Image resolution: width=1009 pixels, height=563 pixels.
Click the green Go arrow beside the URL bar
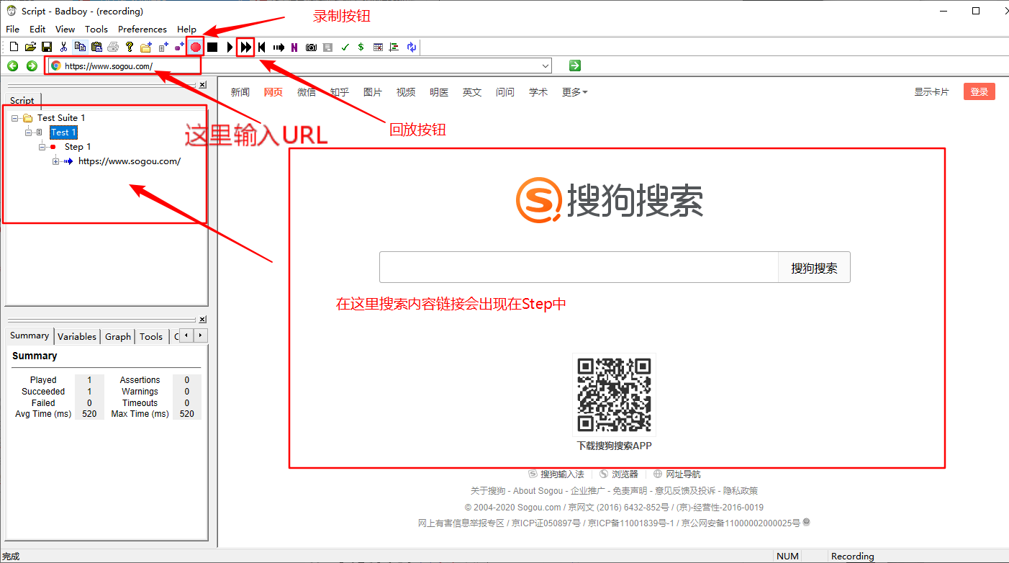coord(574,65)
